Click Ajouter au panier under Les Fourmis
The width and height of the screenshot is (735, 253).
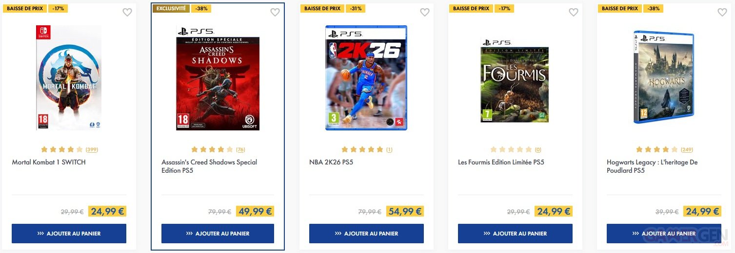[x=515, y=234]
